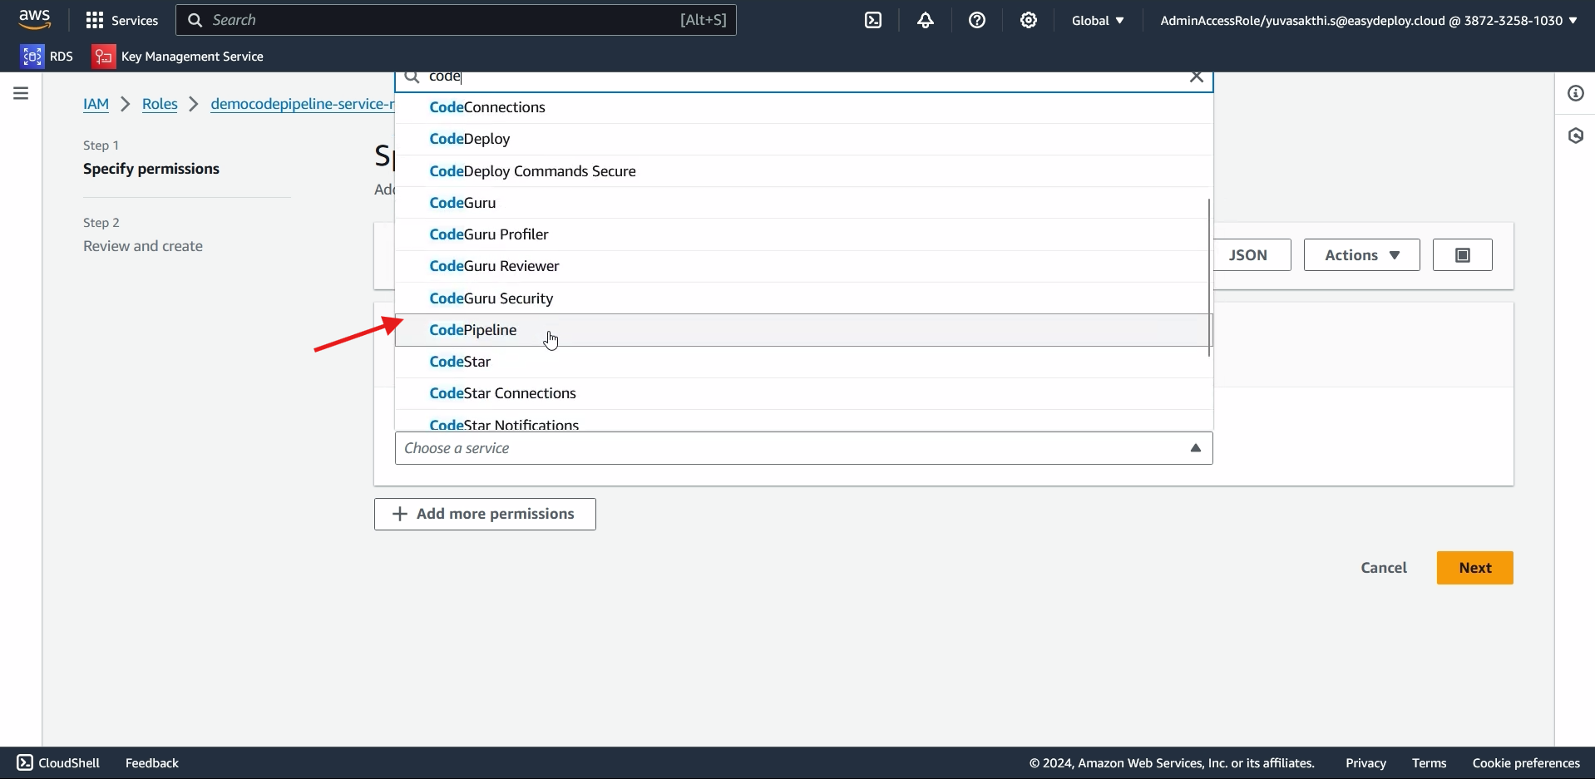Image resolution: width=1595 pixels, height=779 pixels.
Task: Click the AWS logo home icon
Action: pyautogui.click(x=35, y=19)
